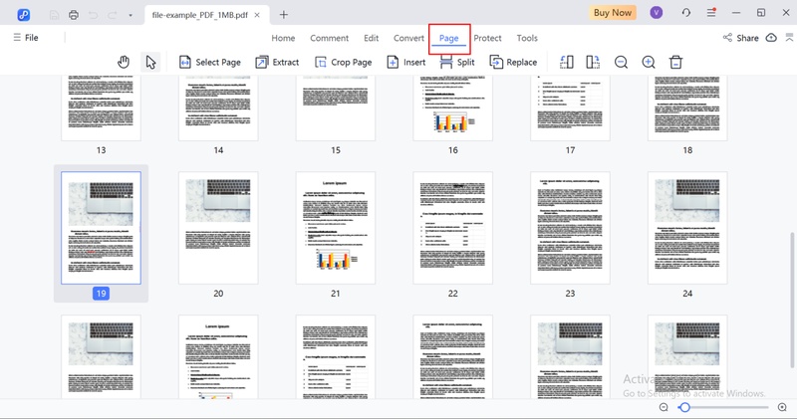
Task: Switch to the Convert tab
Action: [x=408, y=38]
